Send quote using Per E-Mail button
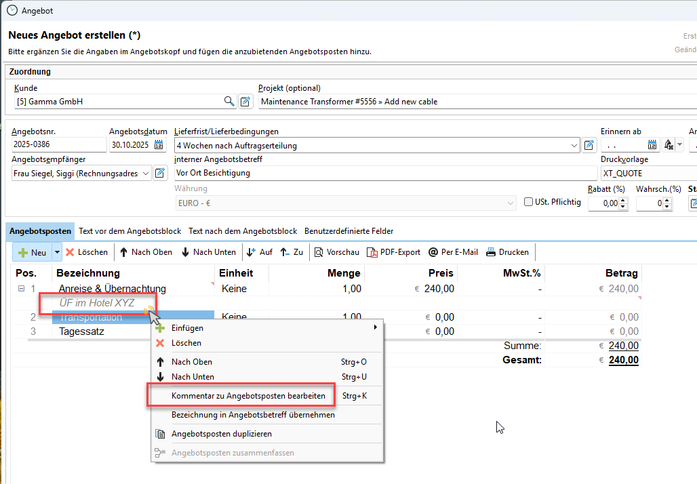The height and width of the screenshot is (484, 697). [453, 252]
